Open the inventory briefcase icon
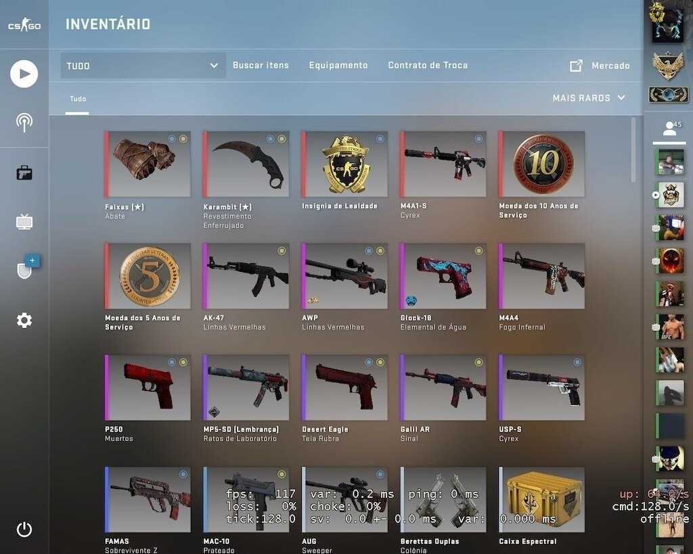This screenshot has width=693, height=554. (x=24, y=172)
